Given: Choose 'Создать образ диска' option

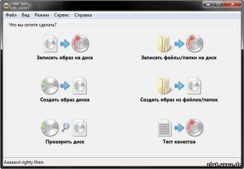Looking at the screenshot, I should (65, 100).
